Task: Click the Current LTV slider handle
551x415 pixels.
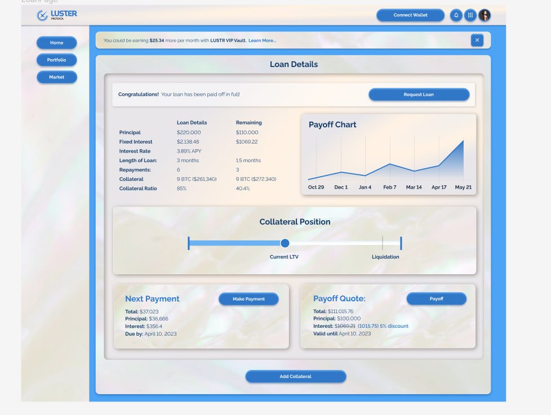Action: (x=285, y=243)
